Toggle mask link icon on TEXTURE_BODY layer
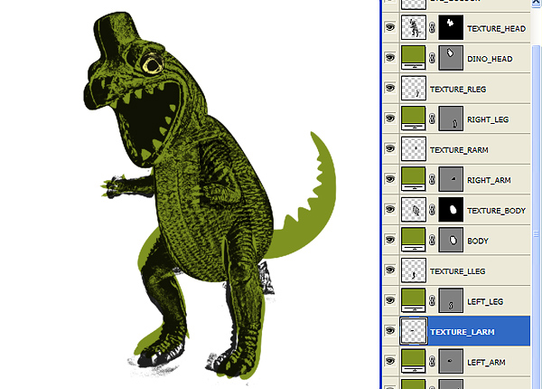Screen dimensions: 542x389 coord(432,209)
